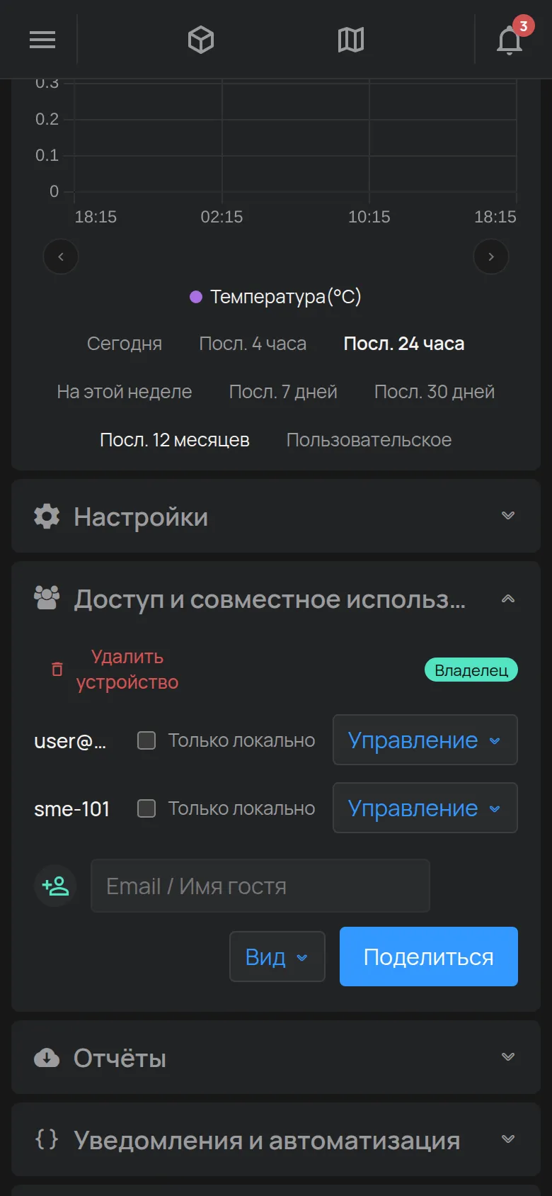Click the Отчёты cloud download icon
552x1196 pixels.
47,1057
